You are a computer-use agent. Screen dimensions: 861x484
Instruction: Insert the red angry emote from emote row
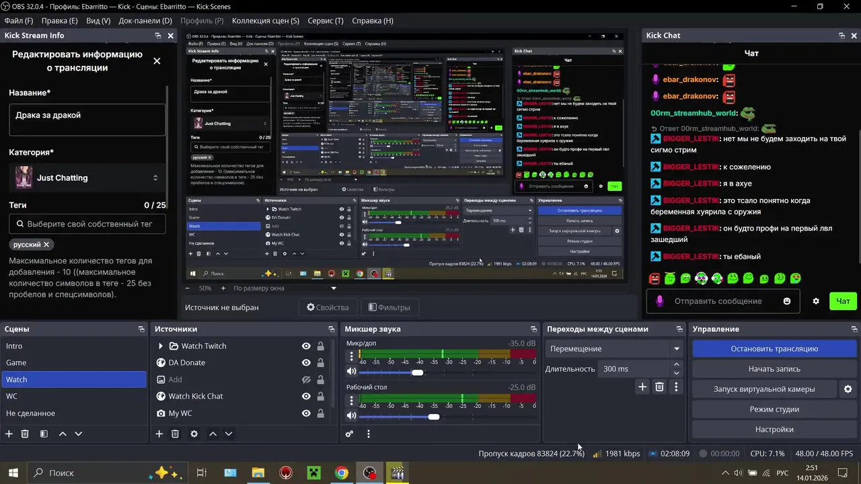(x=654, y=278)
